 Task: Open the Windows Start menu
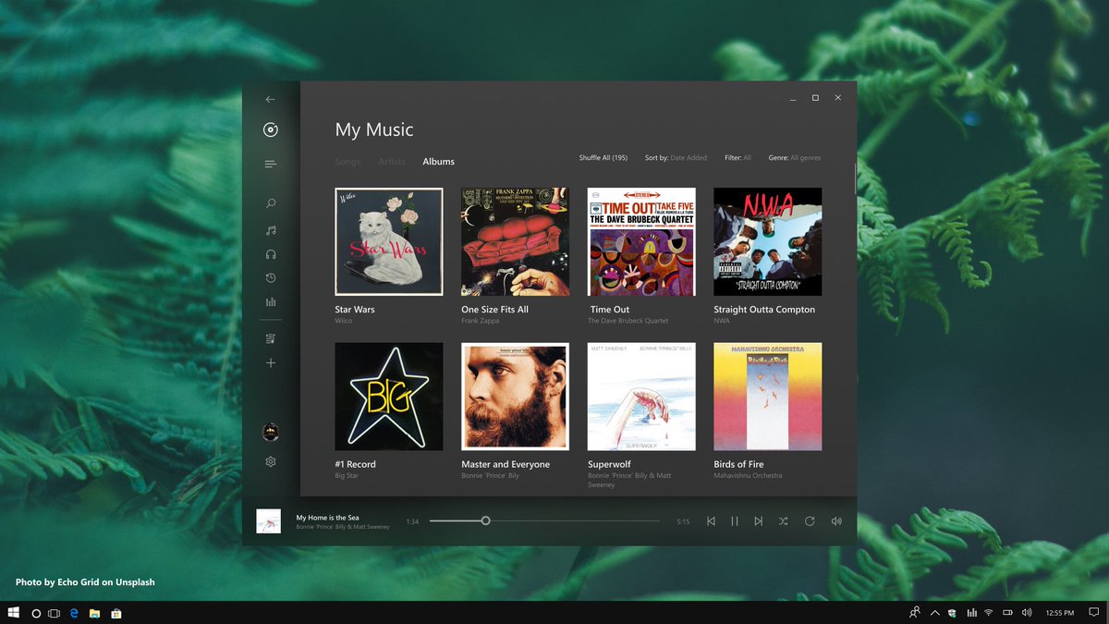14,613
